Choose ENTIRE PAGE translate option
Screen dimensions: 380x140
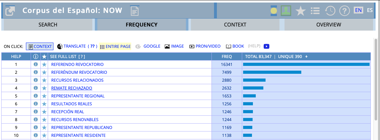(115, 46)
